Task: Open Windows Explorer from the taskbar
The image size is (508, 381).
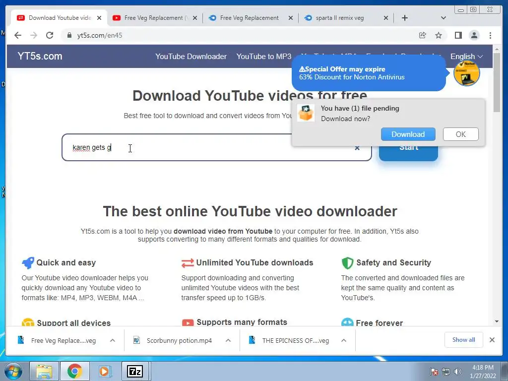Action: [x=44, y=371]
